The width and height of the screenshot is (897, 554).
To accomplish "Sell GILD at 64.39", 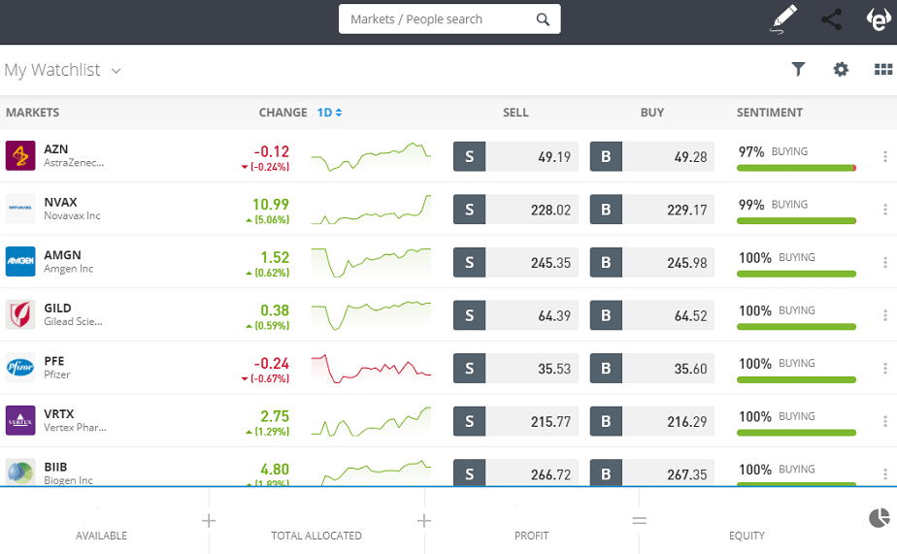I will (x=515, y=315).
